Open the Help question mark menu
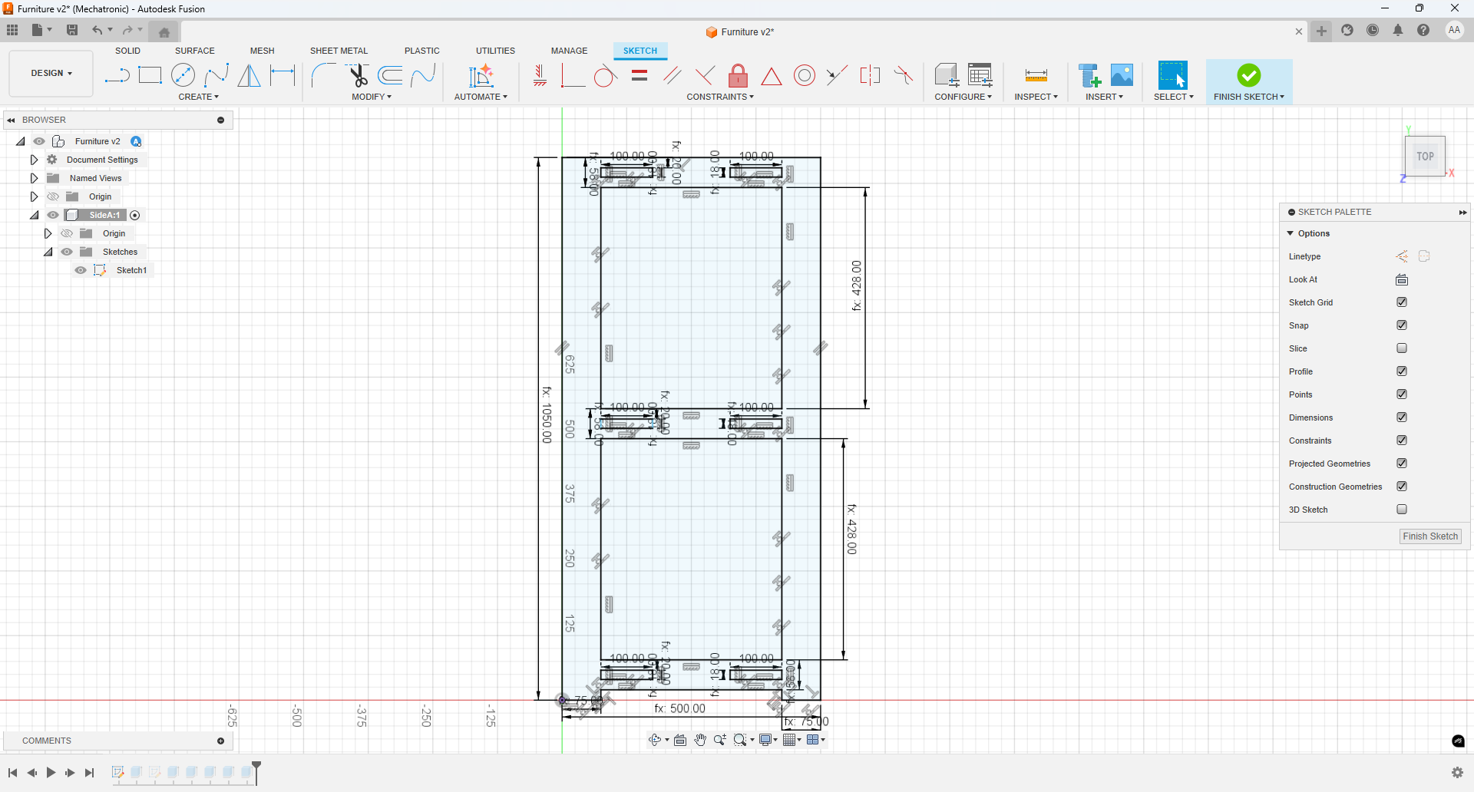Screen dimensions: 1474x792 (1423, 31)
